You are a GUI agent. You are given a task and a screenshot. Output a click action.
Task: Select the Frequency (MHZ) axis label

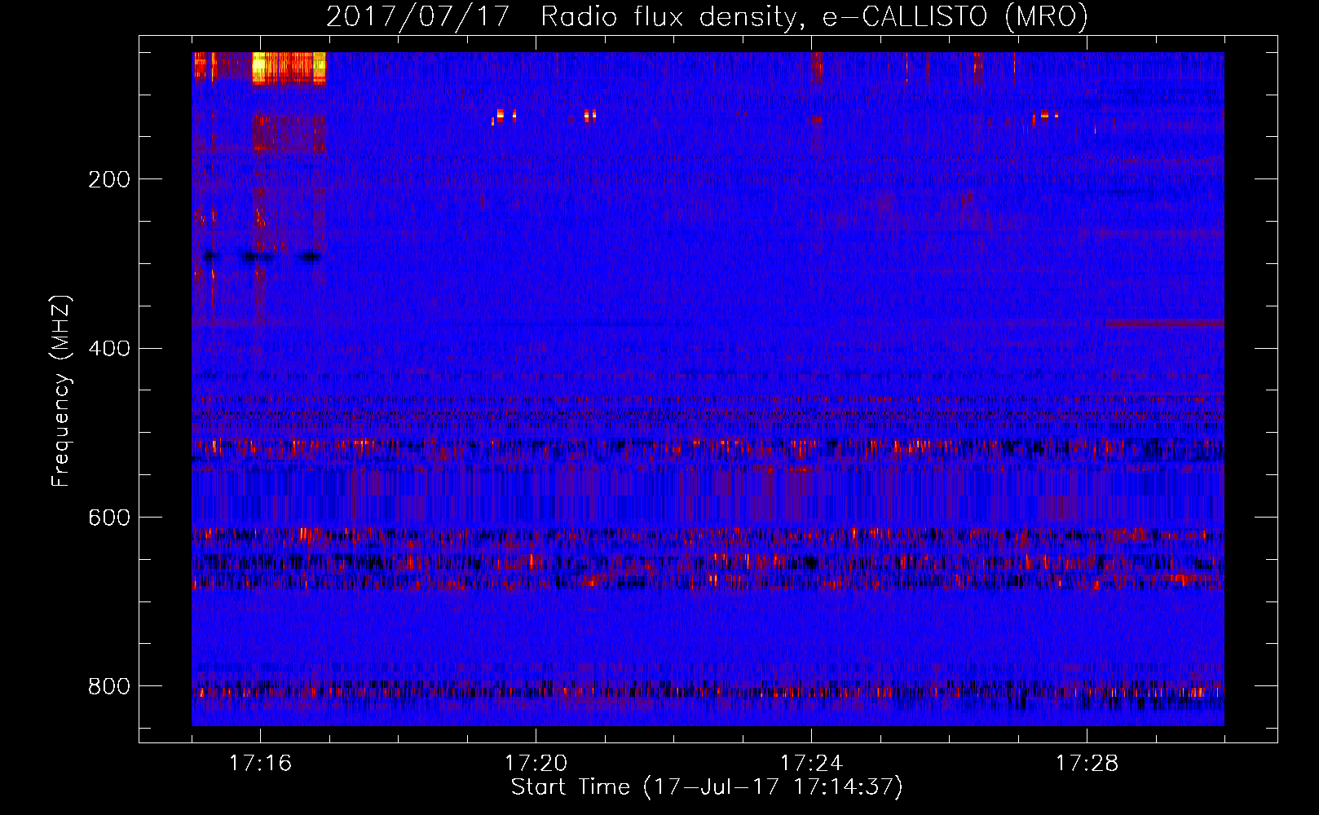61,391
